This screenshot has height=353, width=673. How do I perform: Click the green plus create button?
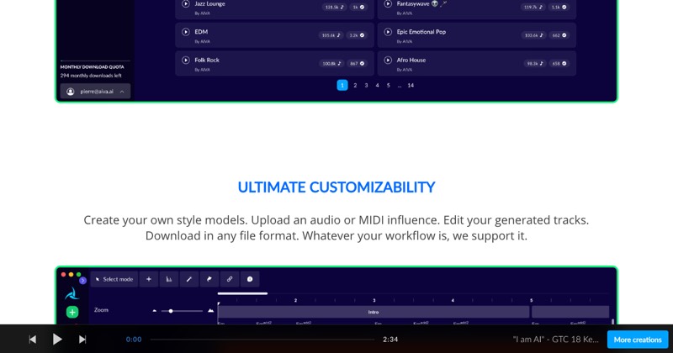tap(72, 313)
